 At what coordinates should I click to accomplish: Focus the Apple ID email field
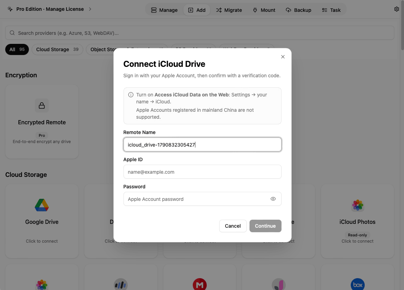point(202,172)
